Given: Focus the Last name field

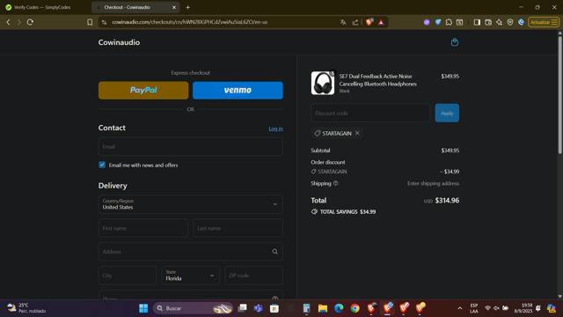Looking at the screenshot, I should point(238,228).
